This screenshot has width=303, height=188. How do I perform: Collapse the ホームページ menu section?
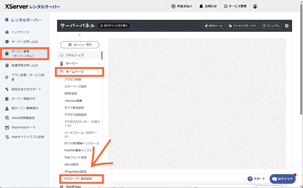[80, 72]
